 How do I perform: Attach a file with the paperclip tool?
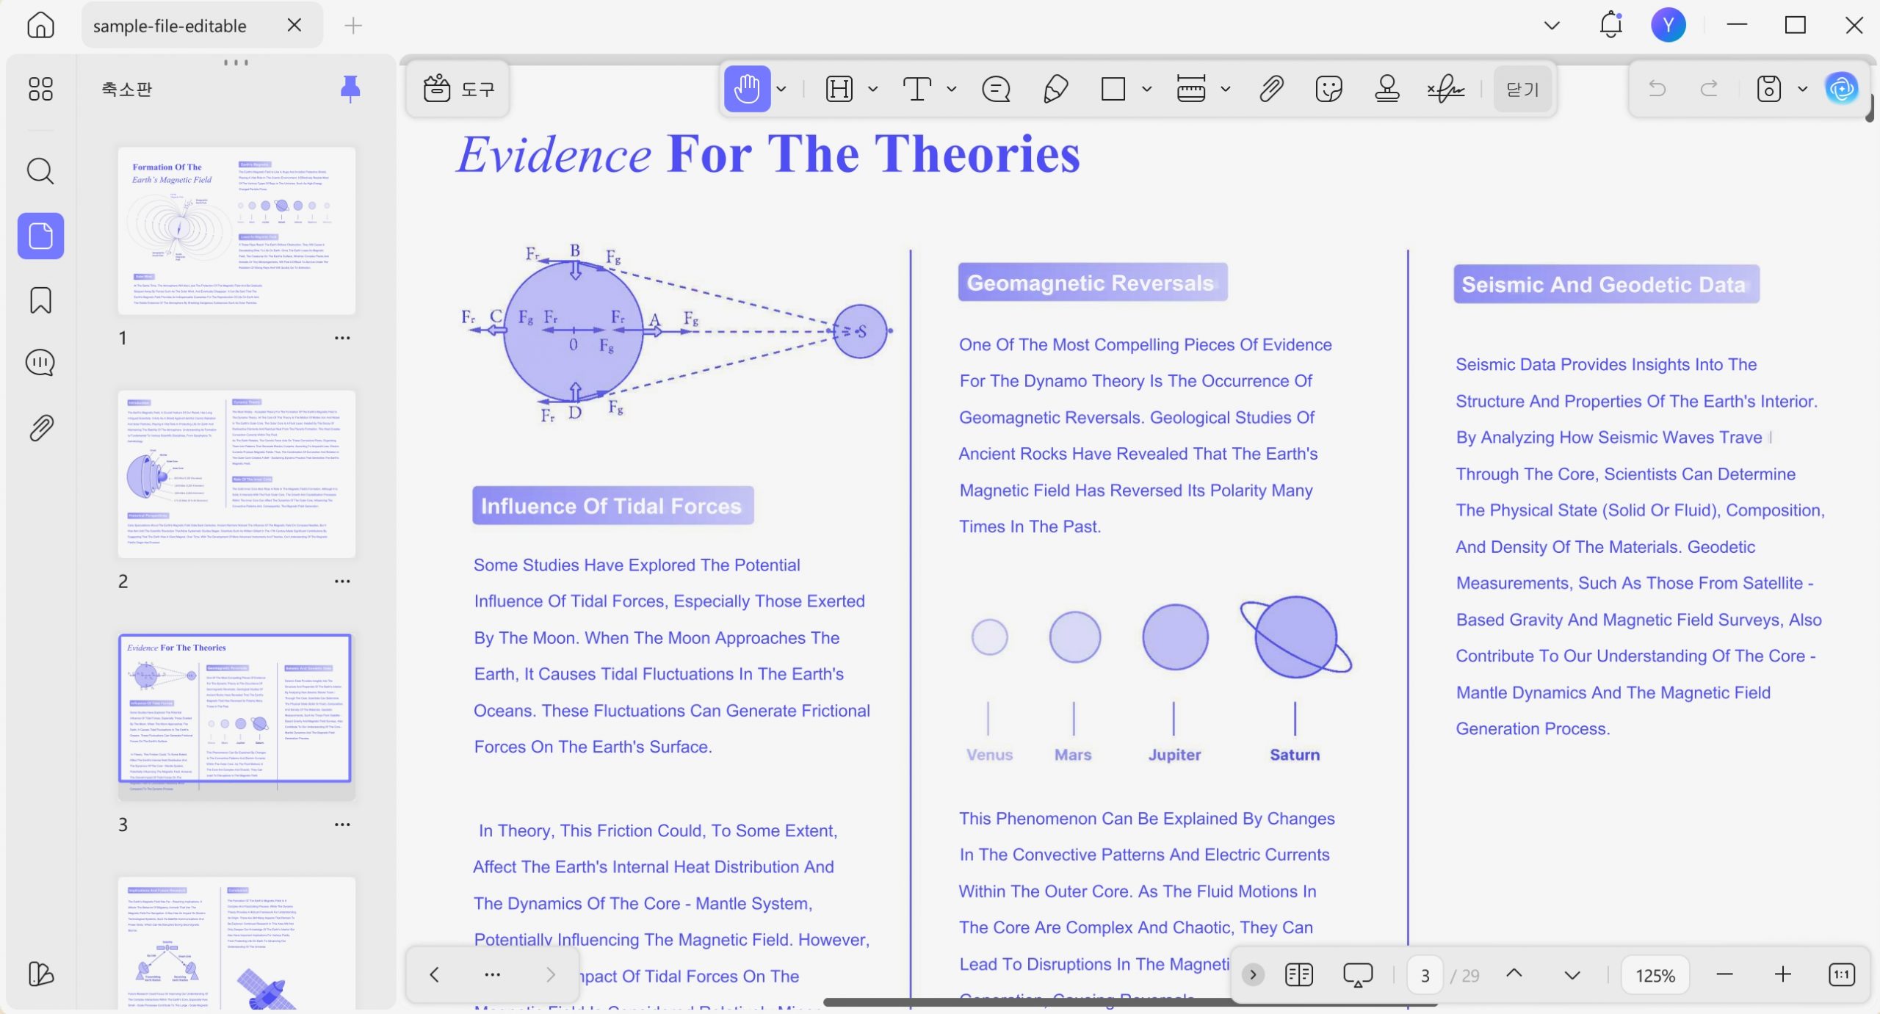click(x=1271, y=89)
